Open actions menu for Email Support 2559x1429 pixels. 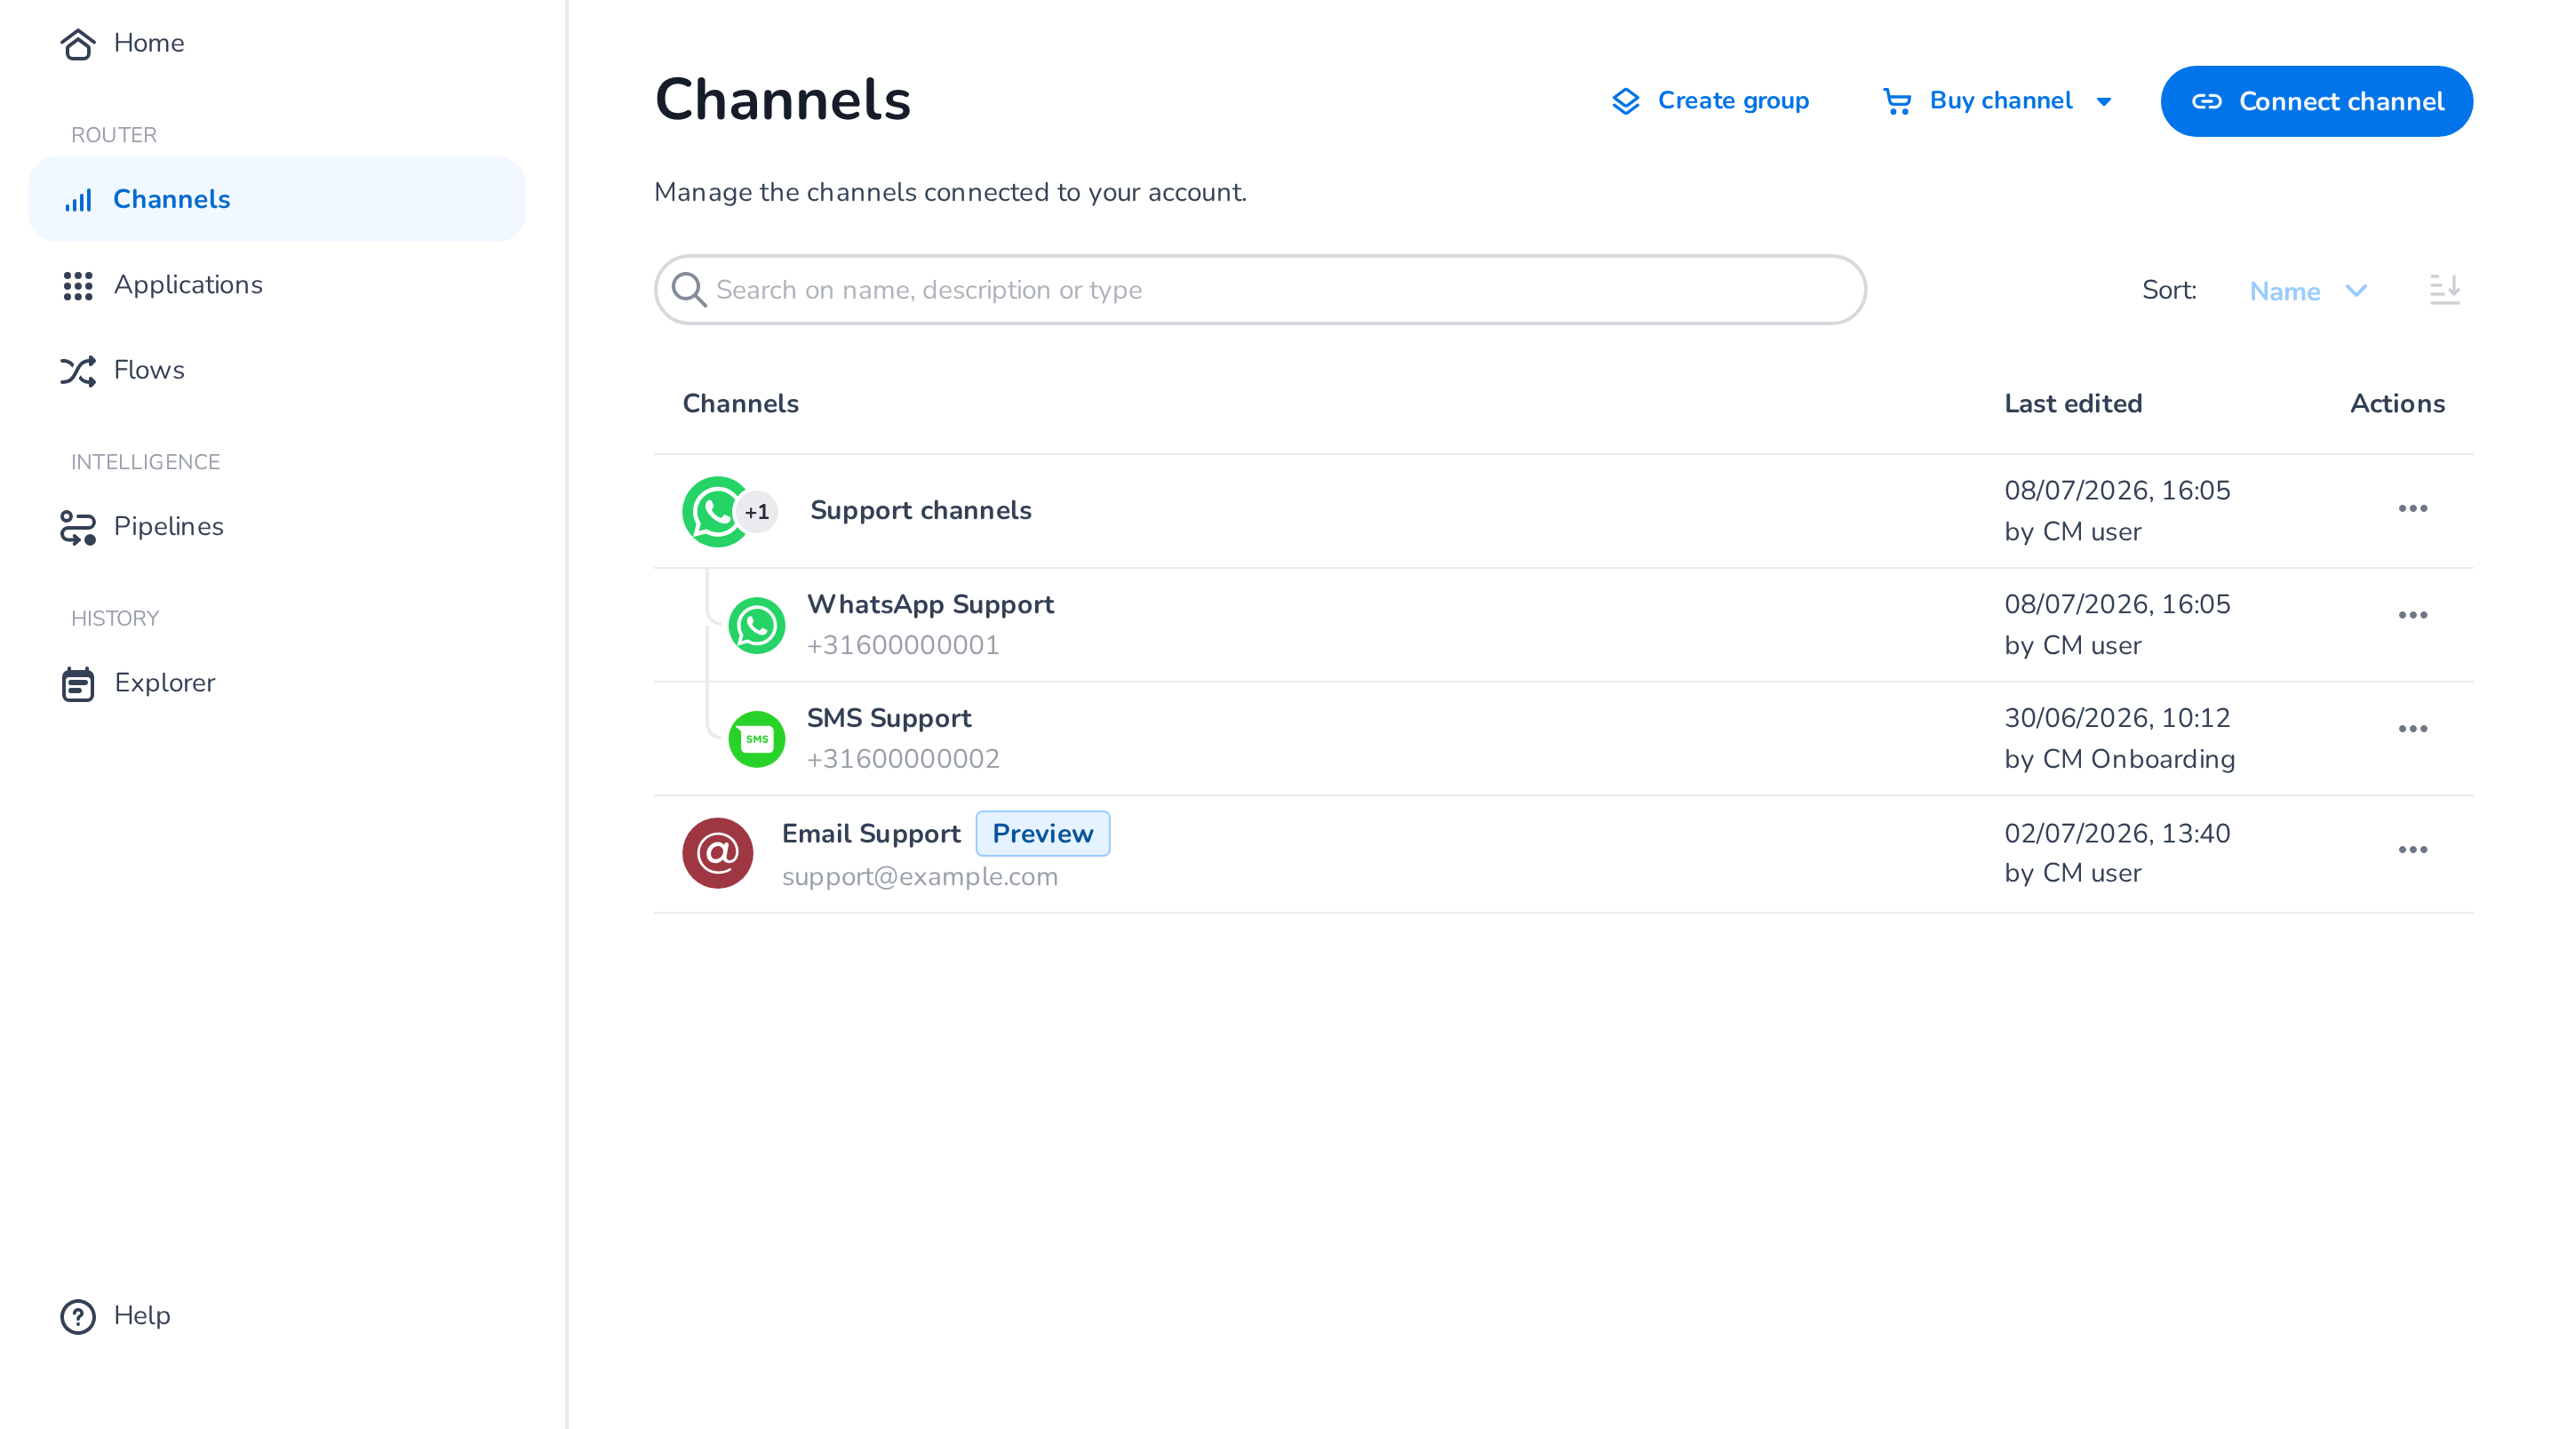click(2413, 850)
